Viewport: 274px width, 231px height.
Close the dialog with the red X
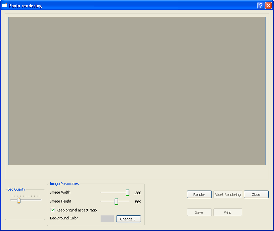(268, 6)
